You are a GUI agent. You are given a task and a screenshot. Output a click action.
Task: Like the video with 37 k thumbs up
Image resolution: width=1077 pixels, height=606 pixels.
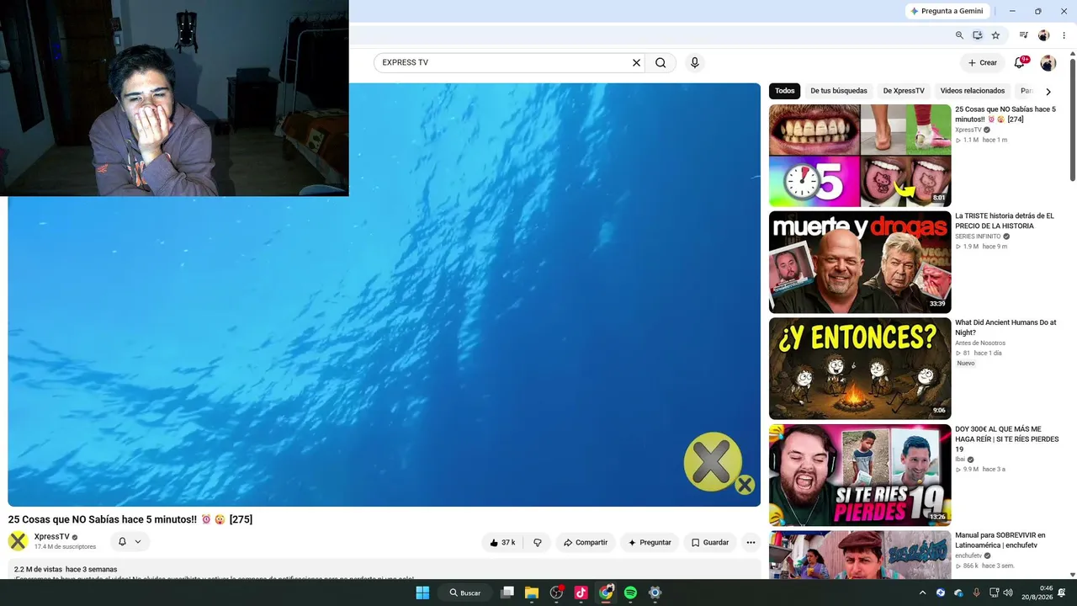(x=502, y=543)
